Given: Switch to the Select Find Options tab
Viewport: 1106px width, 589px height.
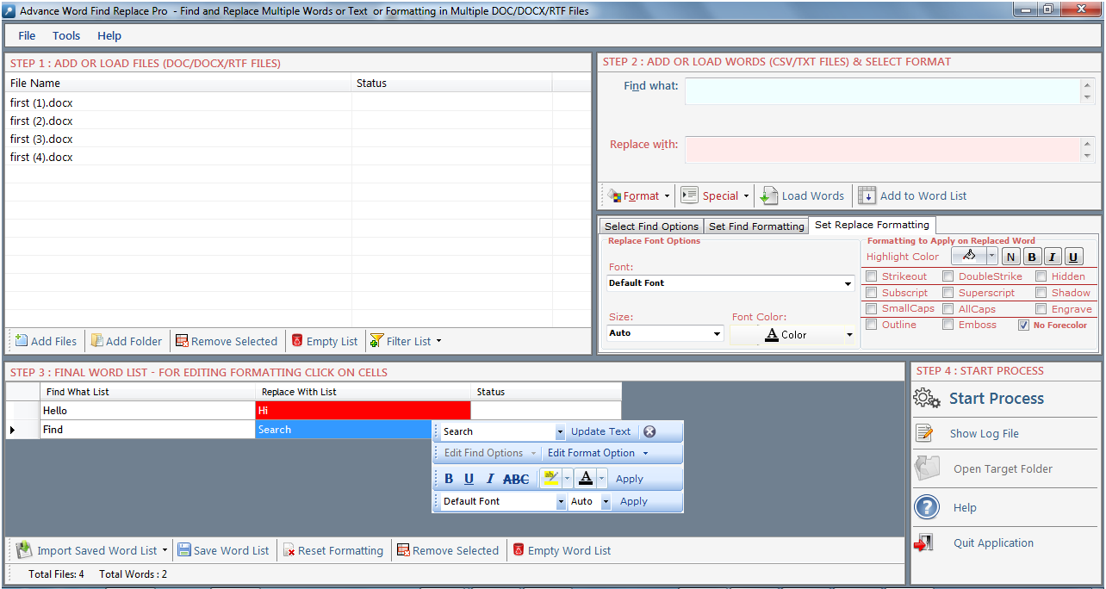Looking at the screenshot, I should click(651, 226).
